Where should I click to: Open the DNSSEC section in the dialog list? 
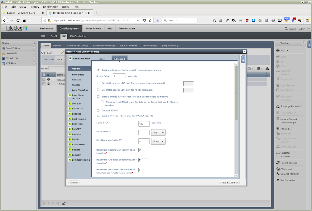pos(76,129)
